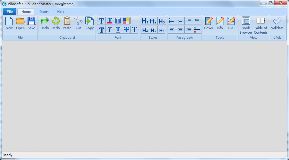Screen dimensions: 289x160
Task: Open the File menu tab
Action: 10,12
